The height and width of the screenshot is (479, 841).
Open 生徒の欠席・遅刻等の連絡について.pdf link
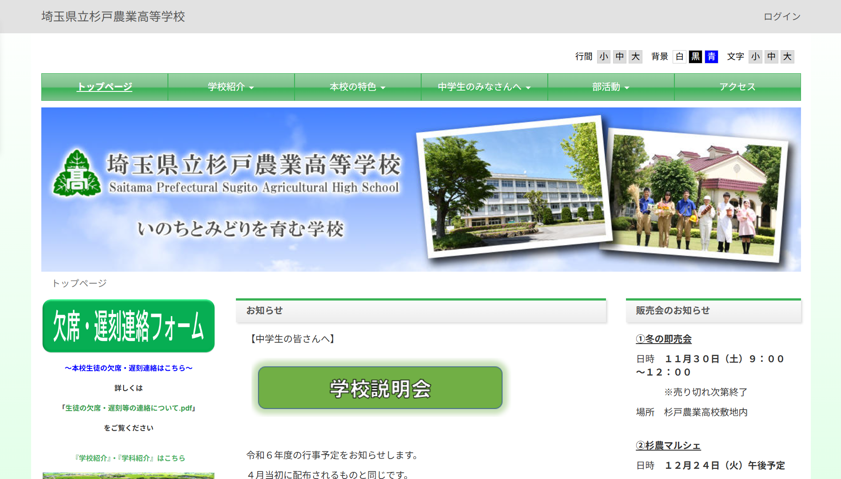point(128,408)
